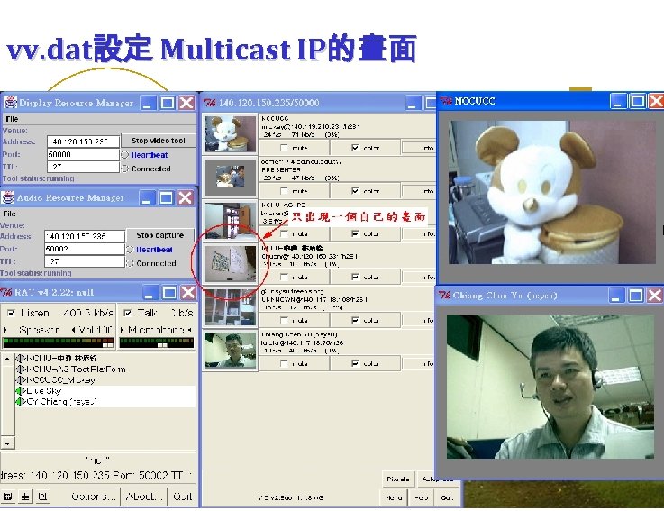Screen dimensions: 664x511
Task: Click the second small icon at RAT bottom-left
Action: point(25,497)
